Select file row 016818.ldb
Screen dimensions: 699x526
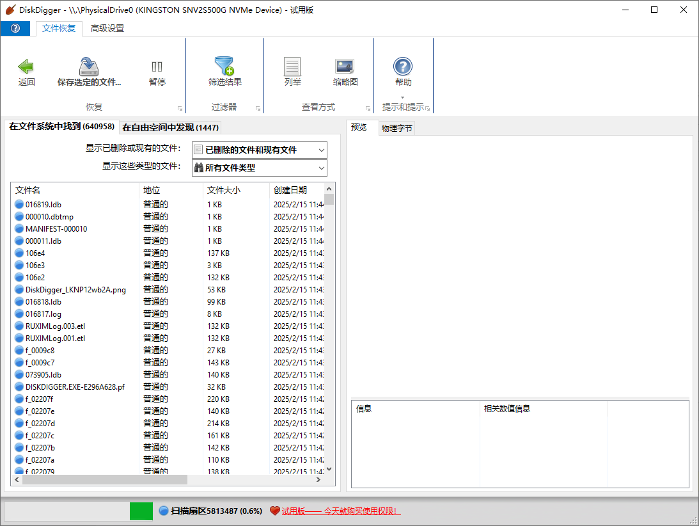(168, 301)
